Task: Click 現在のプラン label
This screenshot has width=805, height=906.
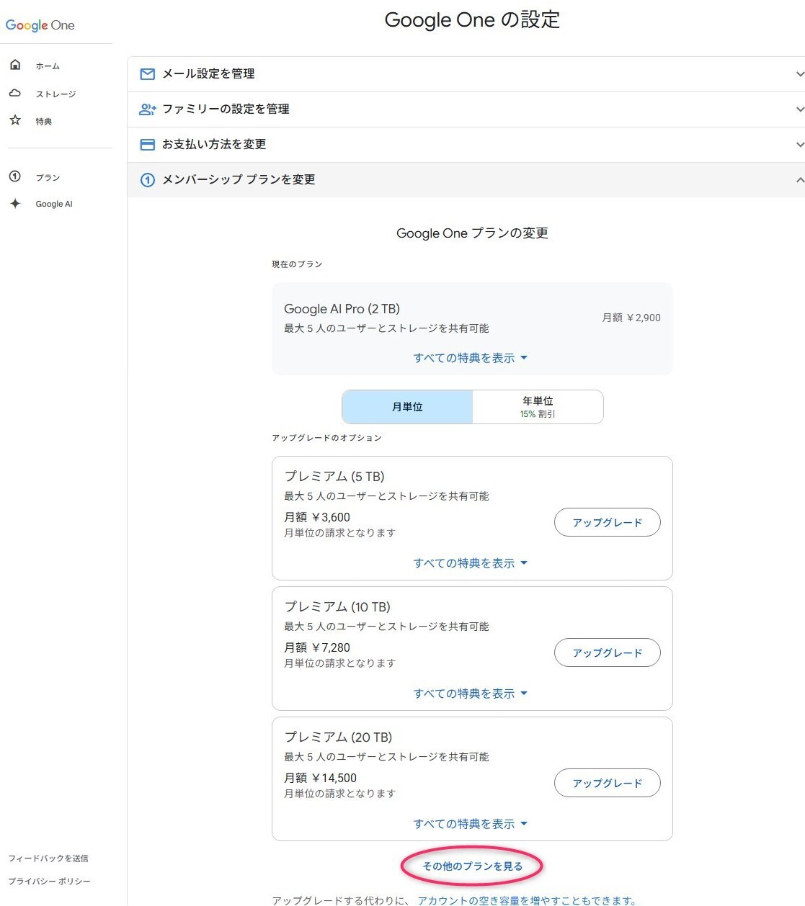Action: point(297,264)
